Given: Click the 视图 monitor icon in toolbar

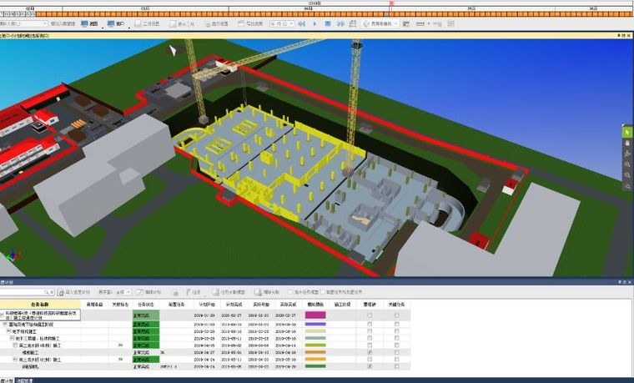Looking at the screenshot, I should pyautogui.click(x=84, y=24).
